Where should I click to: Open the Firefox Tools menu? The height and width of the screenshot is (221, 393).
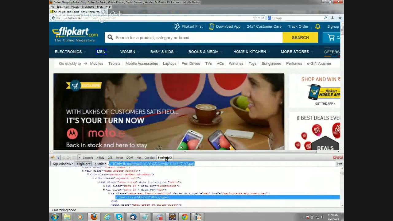pos(100,7)
